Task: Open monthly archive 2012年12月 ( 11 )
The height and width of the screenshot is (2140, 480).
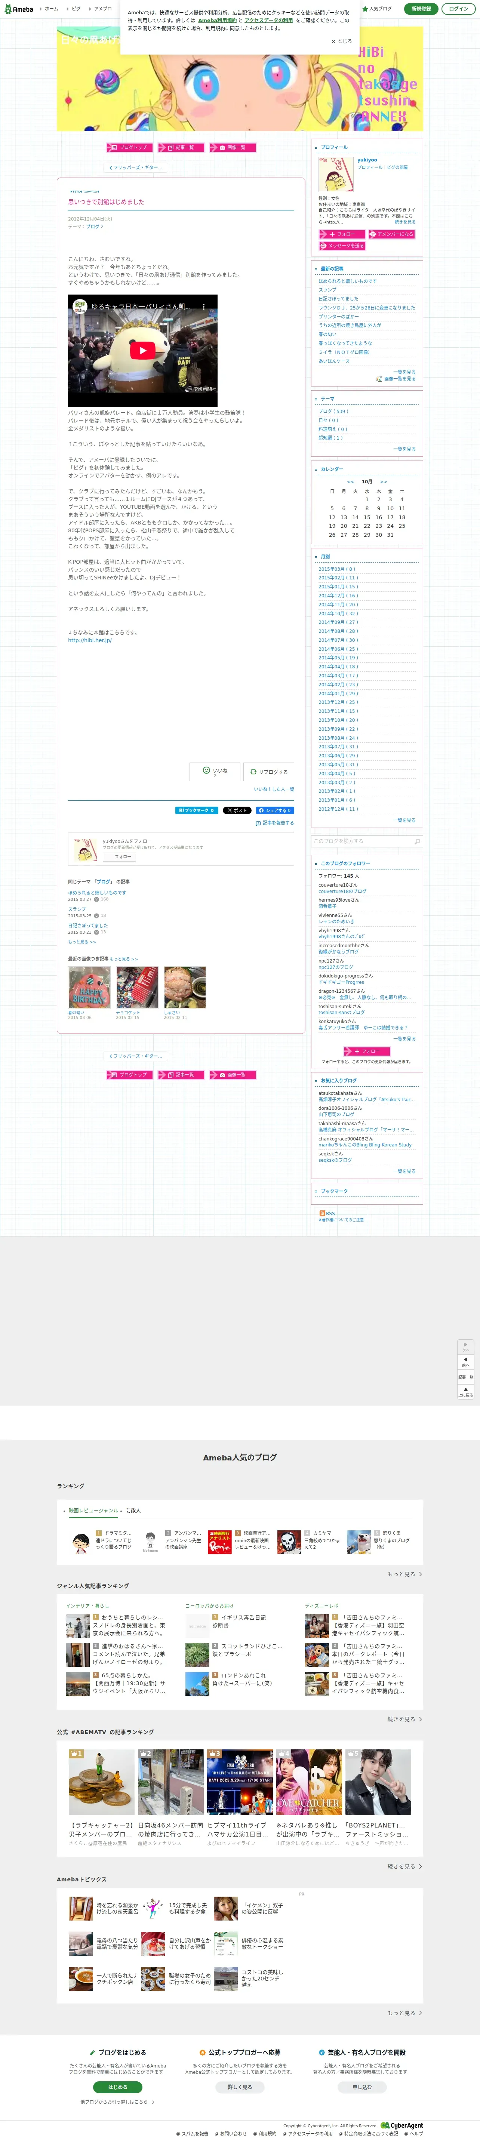Action: coord(338,809)
